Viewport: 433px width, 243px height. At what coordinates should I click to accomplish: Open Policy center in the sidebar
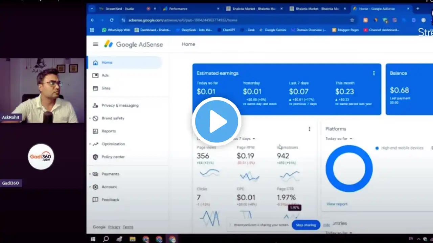113,157
